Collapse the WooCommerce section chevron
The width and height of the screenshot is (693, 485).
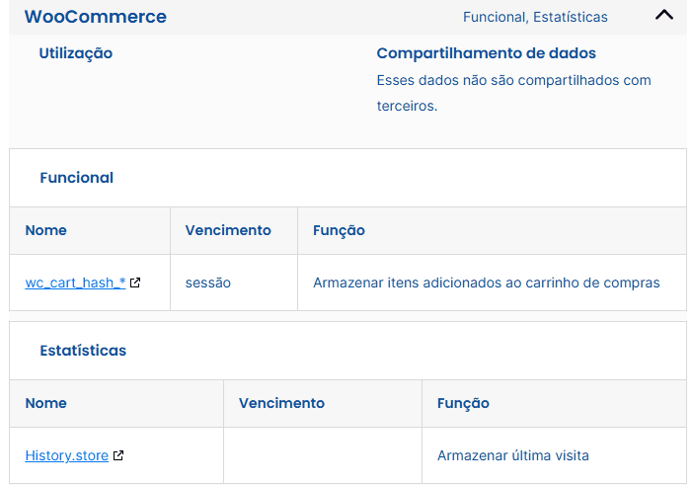point(663,16)
